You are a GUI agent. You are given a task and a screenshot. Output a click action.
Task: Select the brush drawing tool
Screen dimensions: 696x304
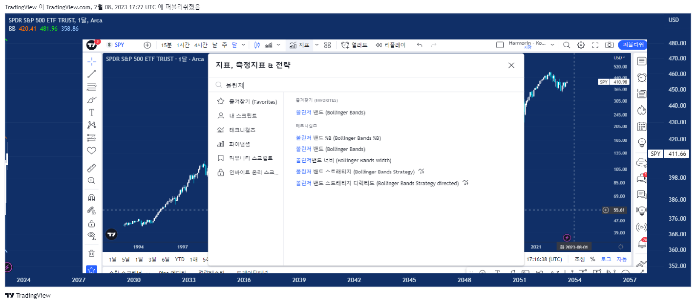point(91,100)
